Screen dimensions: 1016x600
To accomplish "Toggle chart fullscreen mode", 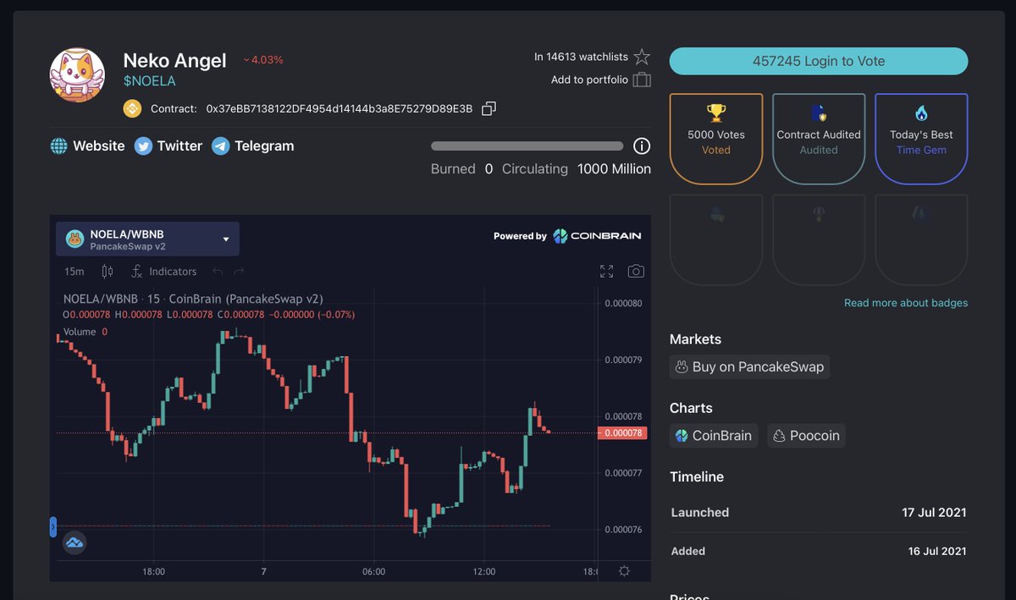I will 606,272.
